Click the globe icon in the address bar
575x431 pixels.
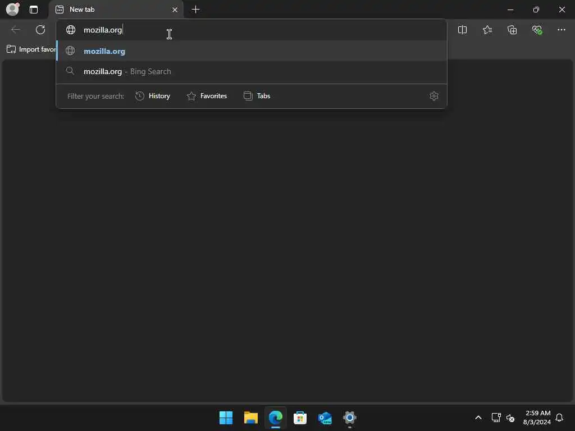point(70,30)
